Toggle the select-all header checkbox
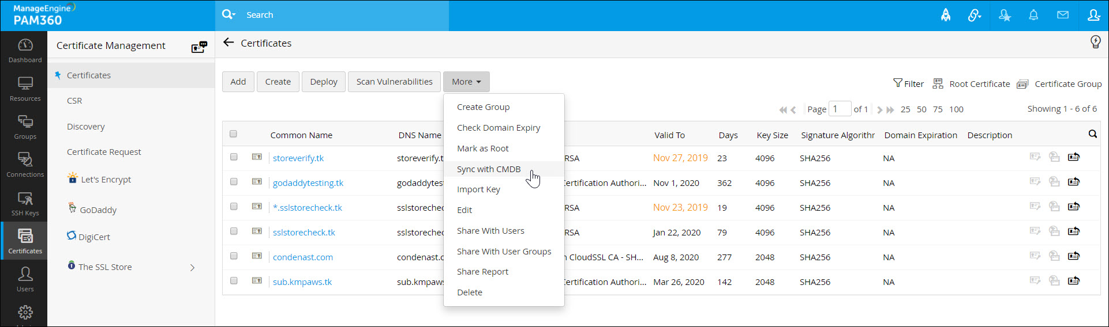This screenshot has height=327, width=1109. coord(234,134)
